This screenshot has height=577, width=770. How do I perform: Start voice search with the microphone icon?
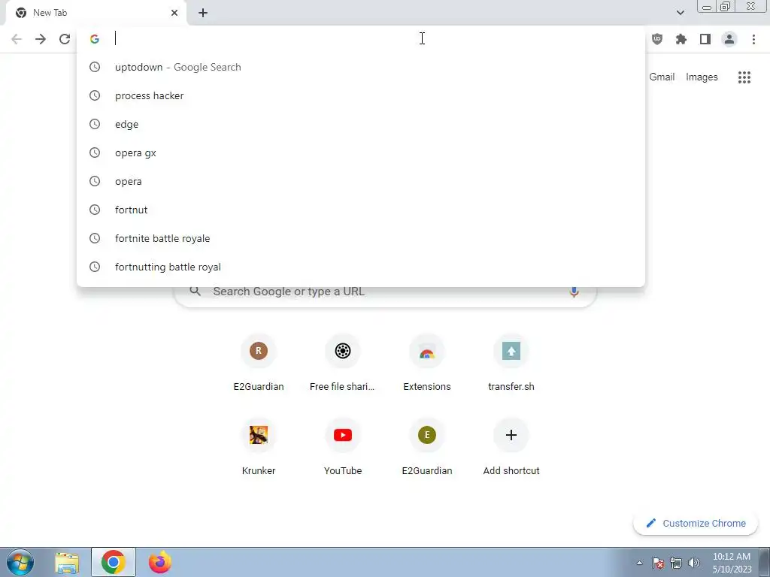[x=574, y=292]
